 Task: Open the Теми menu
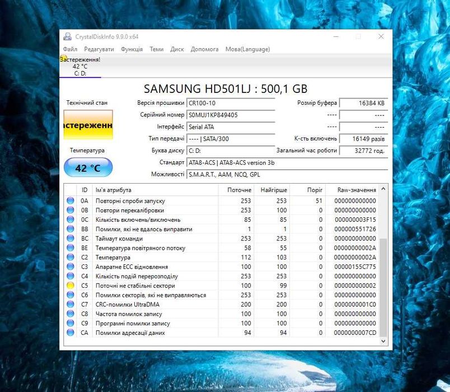click(156, 49)
